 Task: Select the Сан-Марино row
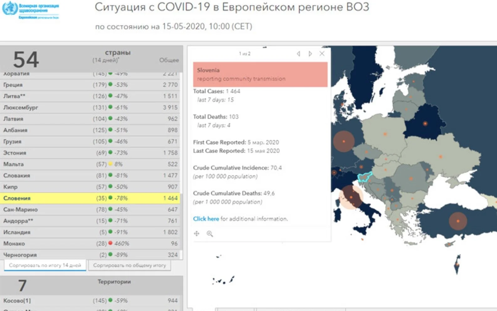[90, 209]
